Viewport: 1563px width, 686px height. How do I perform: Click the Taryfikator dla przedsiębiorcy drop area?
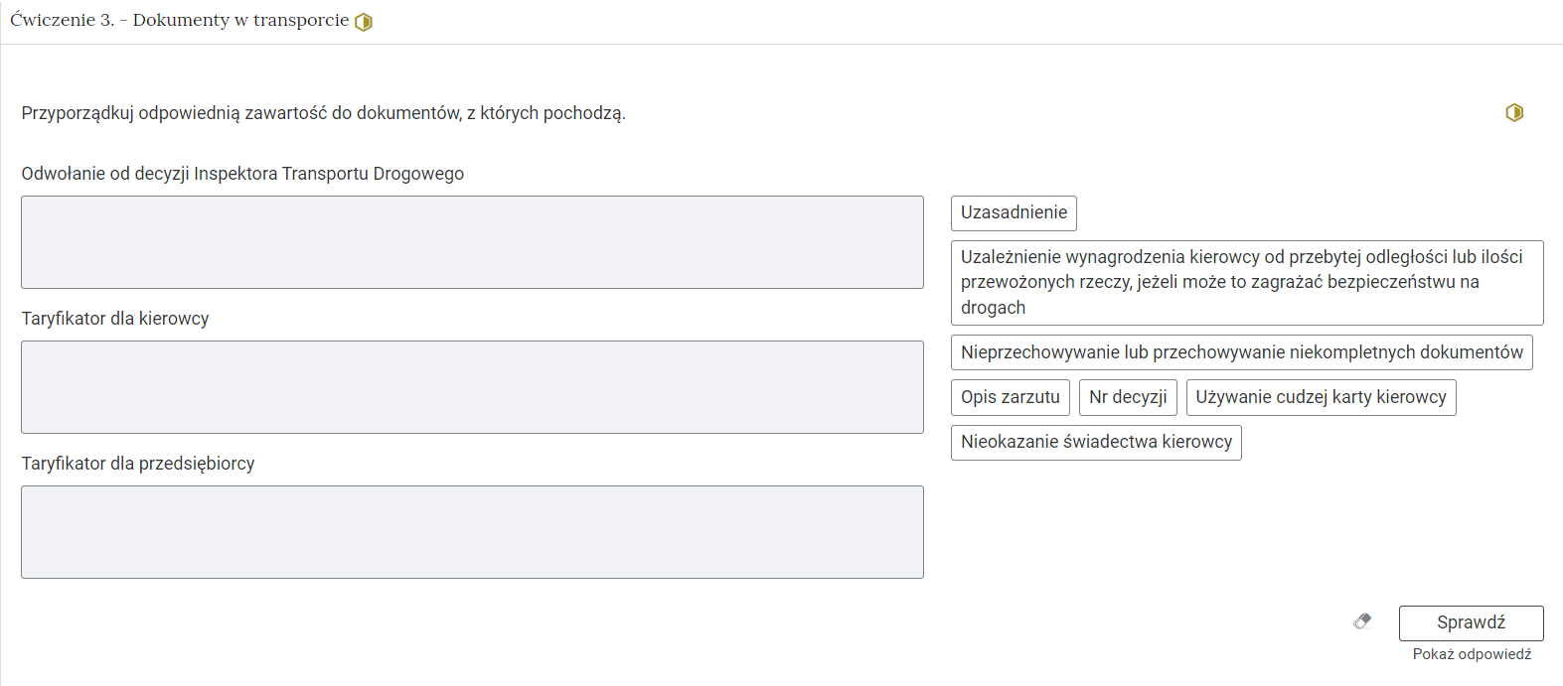[472, 532]
